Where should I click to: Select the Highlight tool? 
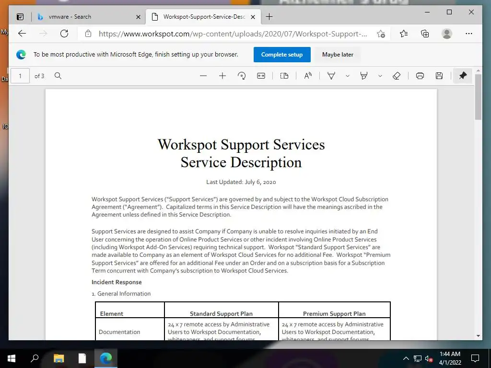click(x=364, y=76)
